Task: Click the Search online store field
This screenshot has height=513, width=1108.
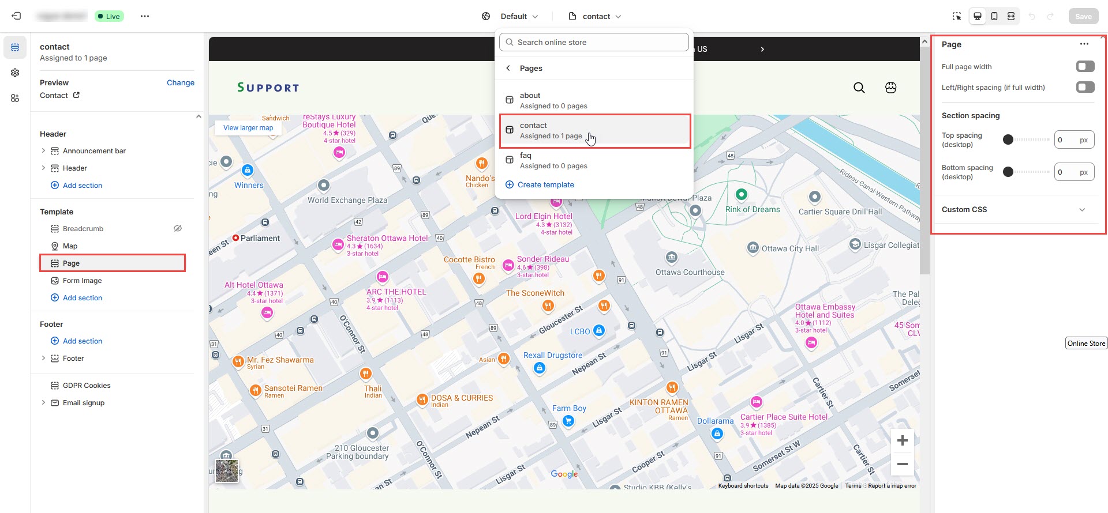Action: tap(594, 42)
